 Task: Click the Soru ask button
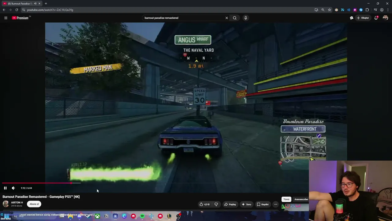click(246, 204)
